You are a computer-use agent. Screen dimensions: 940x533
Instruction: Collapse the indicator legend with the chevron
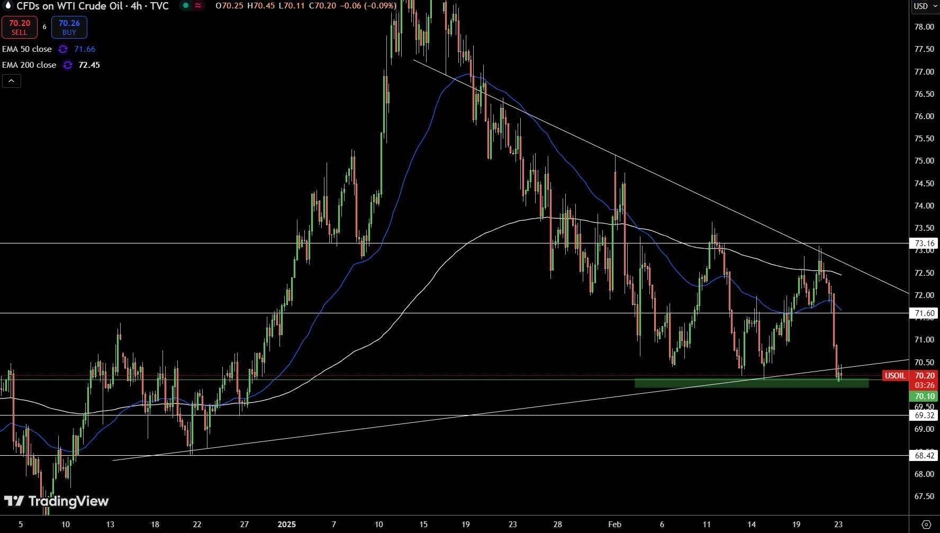(x=12, y=81)
